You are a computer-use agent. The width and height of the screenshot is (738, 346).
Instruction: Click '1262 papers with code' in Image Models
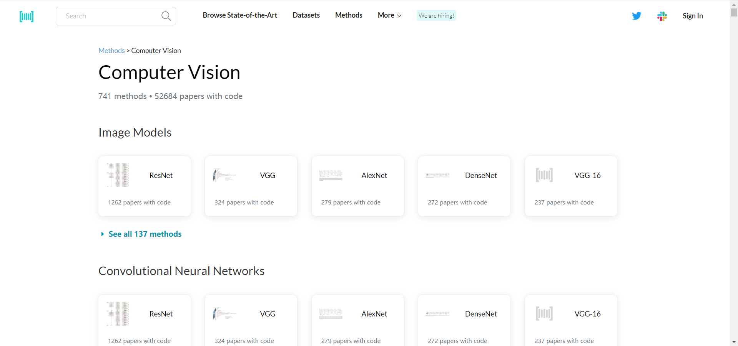click(139, 203)
